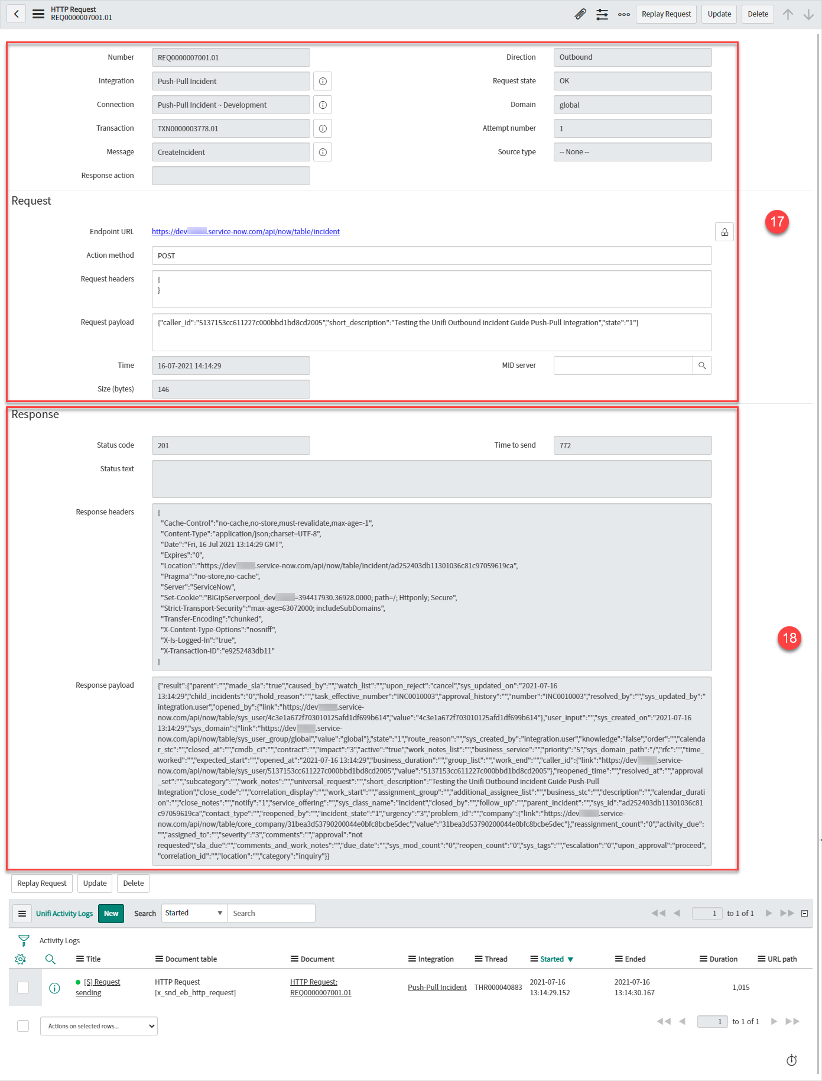Open the form context hamburger menu

tap(38, 14)
